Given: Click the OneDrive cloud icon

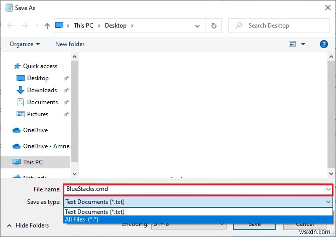Looking at the screenshot, I should (17, 130).
